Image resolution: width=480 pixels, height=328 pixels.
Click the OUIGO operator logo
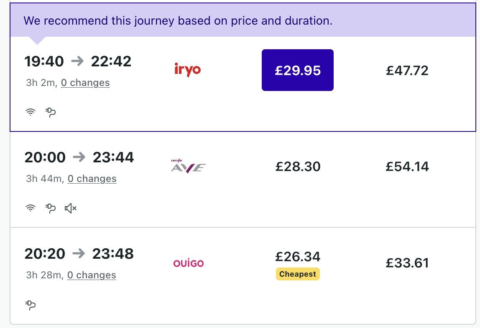[189, 263]
